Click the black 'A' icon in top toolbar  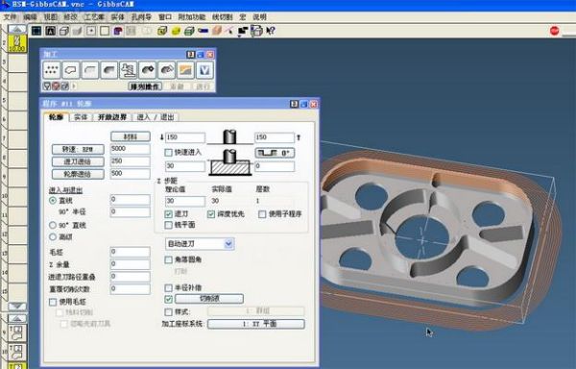(50, 31)
